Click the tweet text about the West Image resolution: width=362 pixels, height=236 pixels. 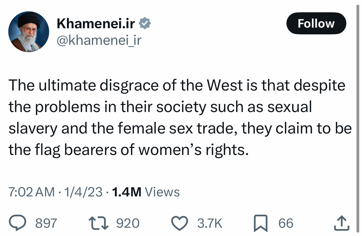tap(180, 118)
